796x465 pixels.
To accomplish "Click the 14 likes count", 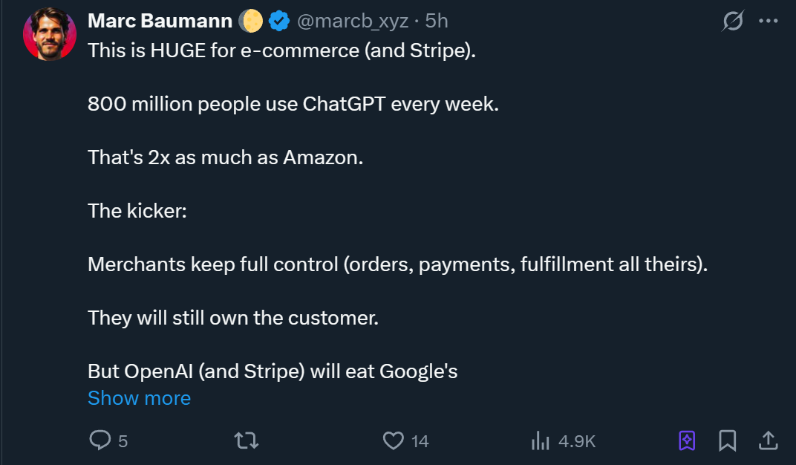I will (420, 441).
